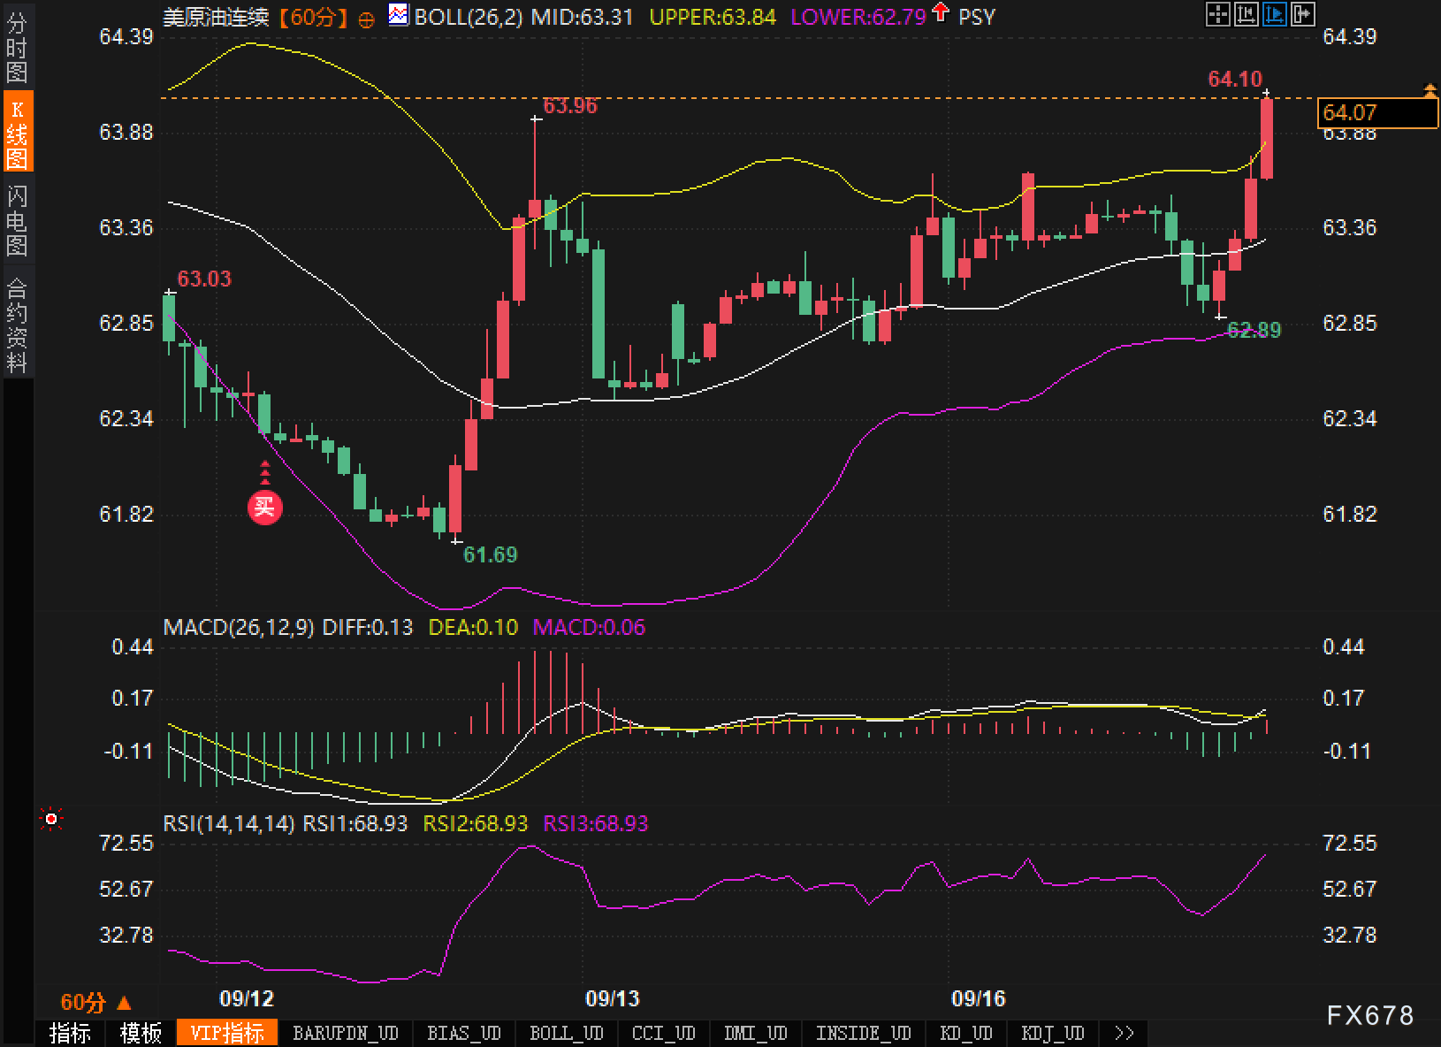The width and height of the screenshot is (1441, 1047).
Task: Click the 【60分】 period selector in title
Action: point(312,17)
